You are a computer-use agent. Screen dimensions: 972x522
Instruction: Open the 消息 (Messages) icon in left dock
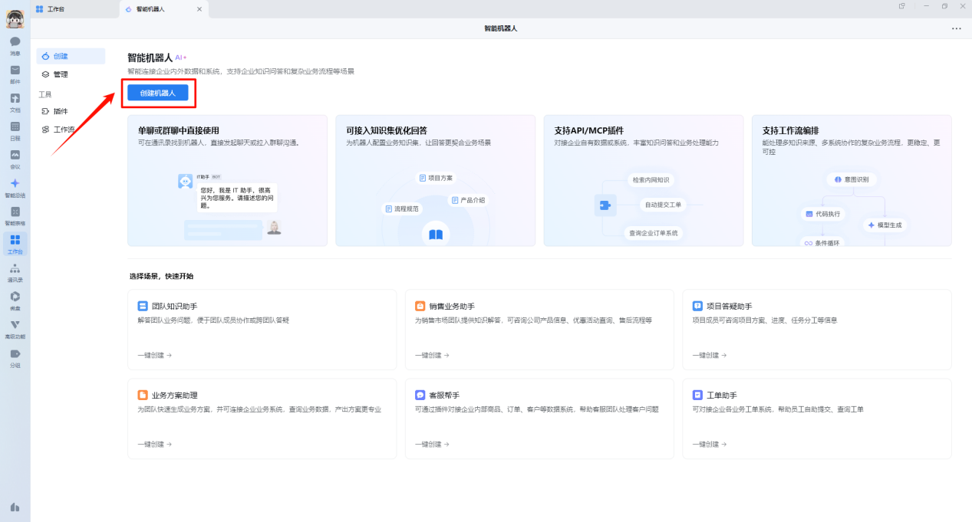[x=15, y=43]
